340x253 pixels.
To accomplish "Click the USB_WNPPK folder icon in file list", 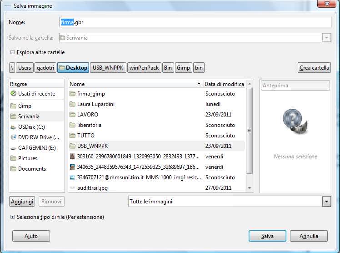I will (72, 146).
